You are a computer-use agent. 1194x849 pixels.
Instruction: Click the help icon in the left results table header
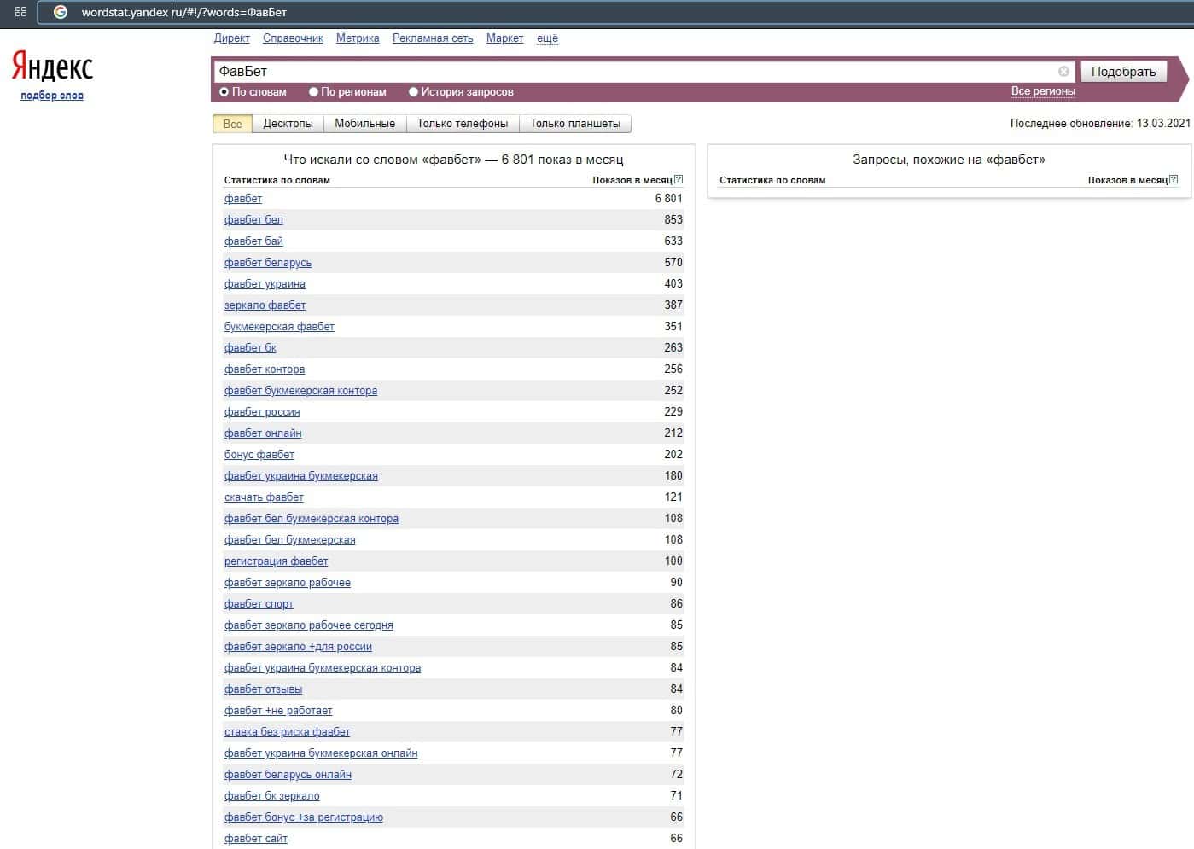click(x=679, y=180)
